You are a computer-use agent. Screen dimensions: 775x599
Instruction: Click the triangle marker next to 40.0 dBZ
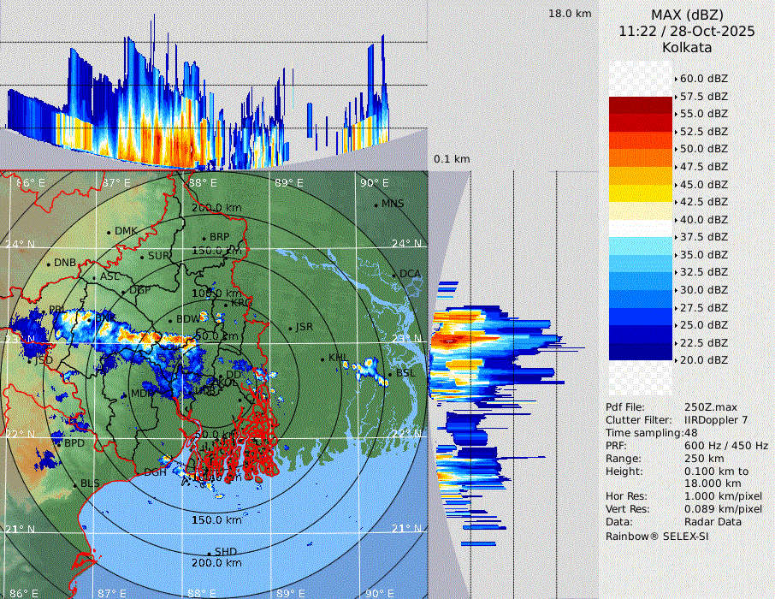click(676, 219)
